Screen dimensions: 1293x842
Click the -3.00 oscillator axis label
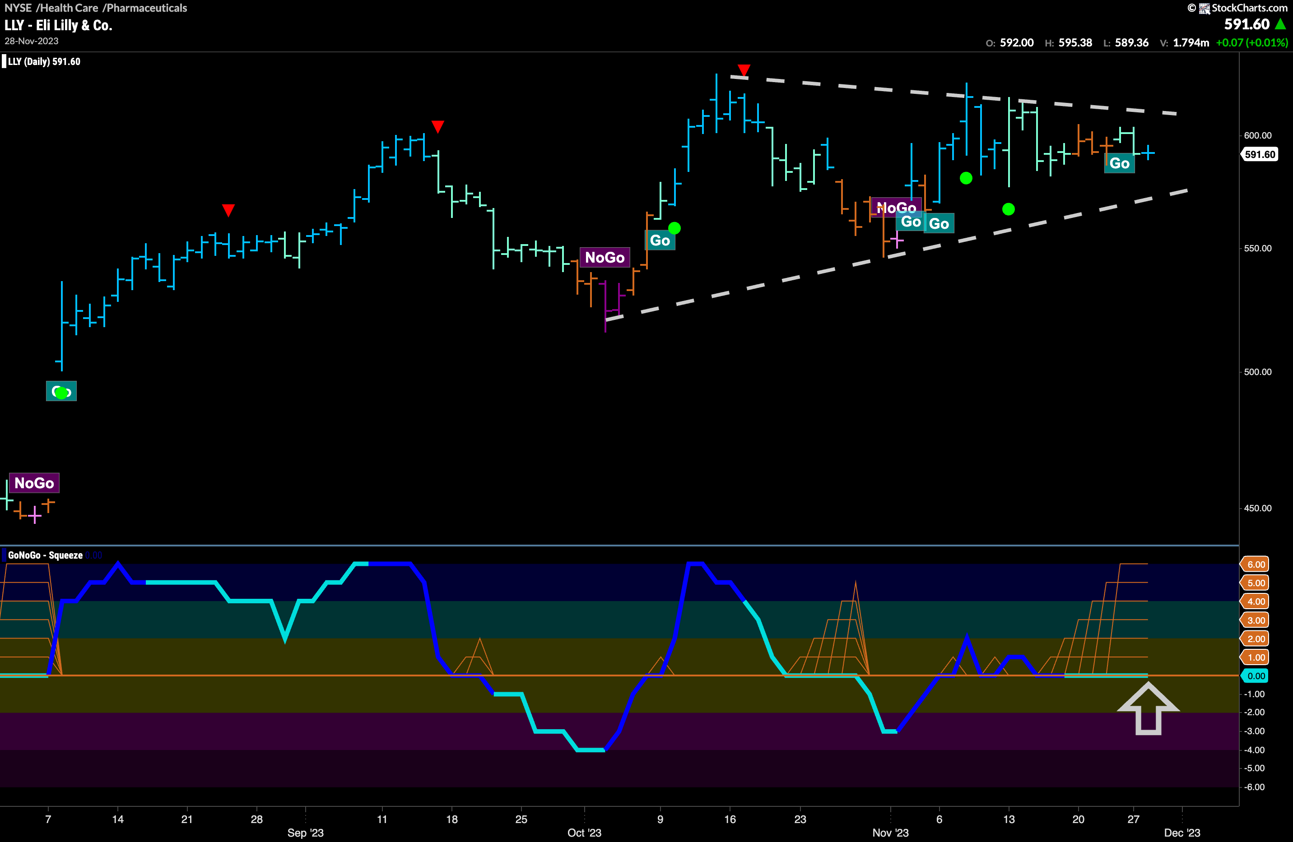pos(1255,731)
